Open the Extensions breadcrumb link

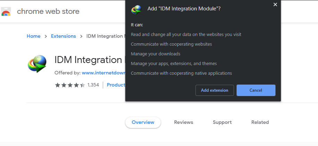click(63, 36)
